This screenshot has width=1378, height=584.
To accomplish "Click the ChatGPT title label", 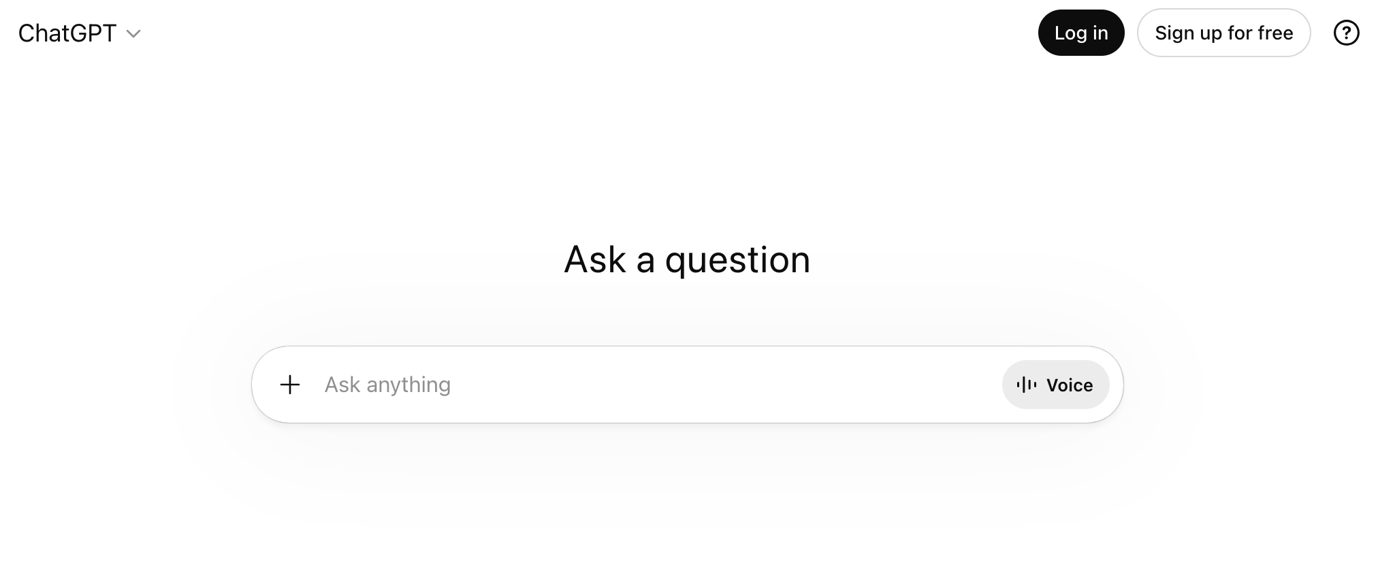I will coord(67,33).
